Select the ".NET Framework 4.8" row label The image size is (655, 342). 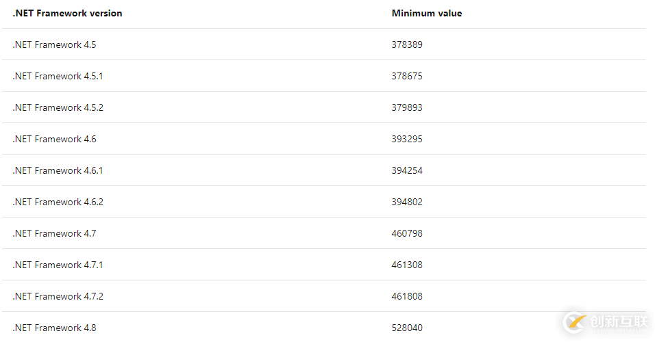tap(54, 328)
